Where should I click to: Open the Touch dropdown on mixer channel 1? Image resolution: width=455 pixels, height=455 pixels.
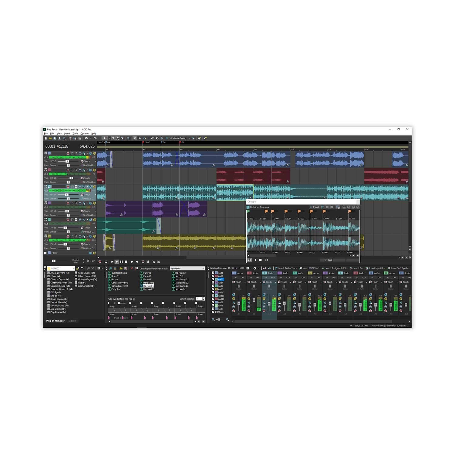(245, 282)
